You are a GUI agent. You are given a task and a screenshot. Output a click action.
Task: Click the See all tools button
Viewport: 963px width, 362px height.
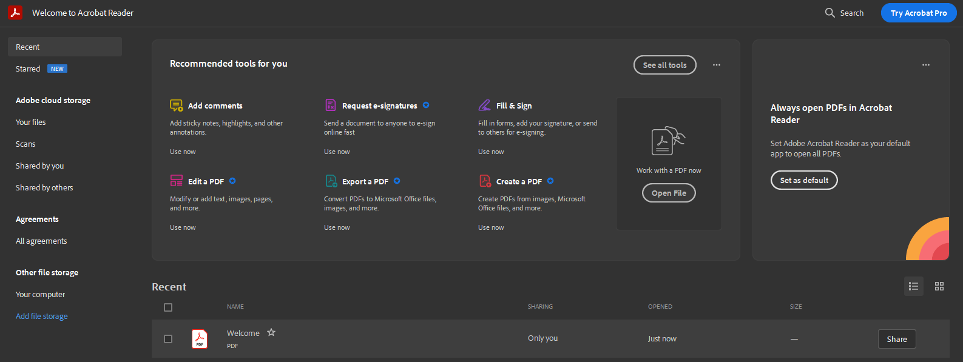665,65
